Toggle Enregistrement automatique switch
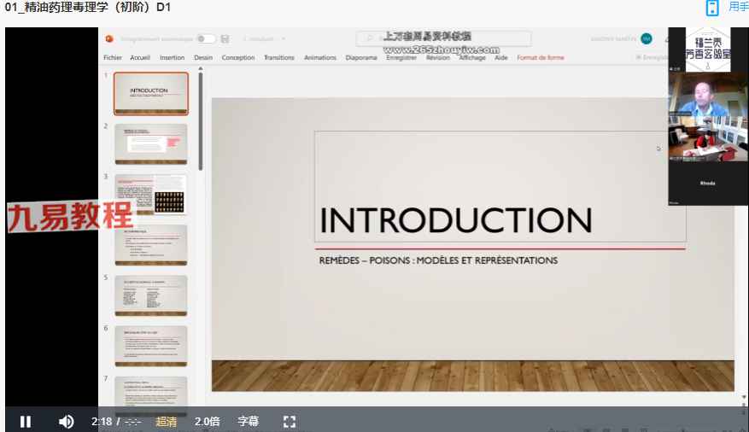 pos(205,38)
